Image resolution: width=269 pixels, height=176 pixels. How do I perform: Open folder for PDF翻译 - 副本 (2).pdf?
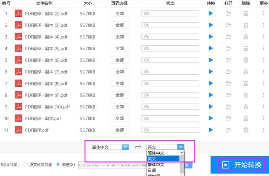228,13
